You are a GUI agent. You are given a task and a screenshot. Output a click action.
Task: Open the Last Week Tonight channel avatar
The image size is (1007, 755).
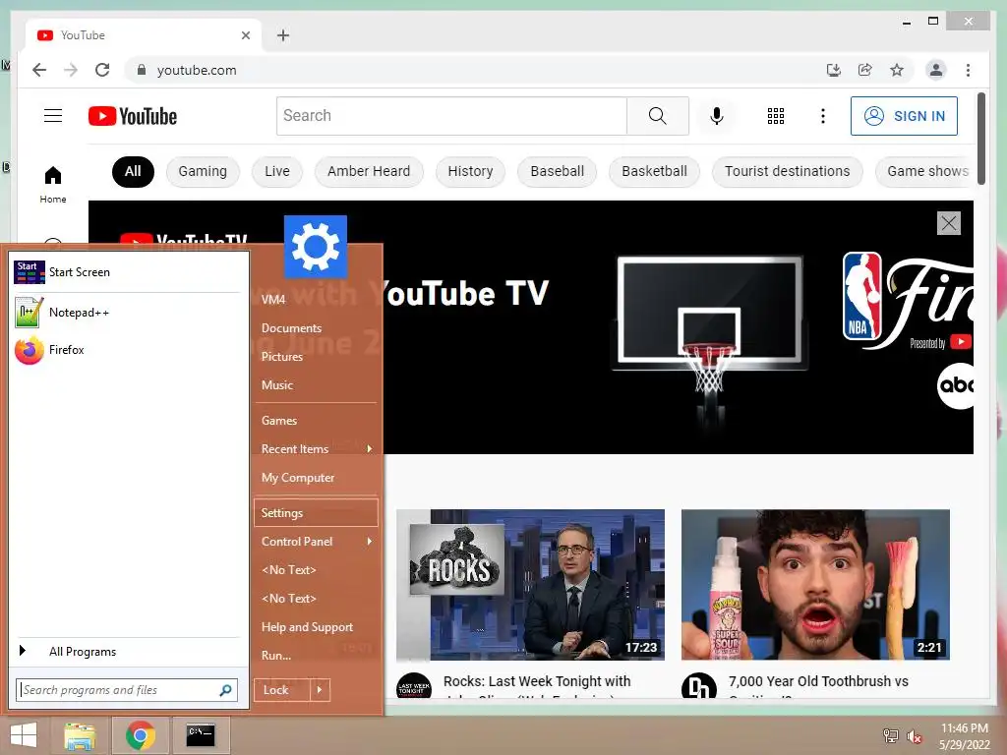point(414,687)
